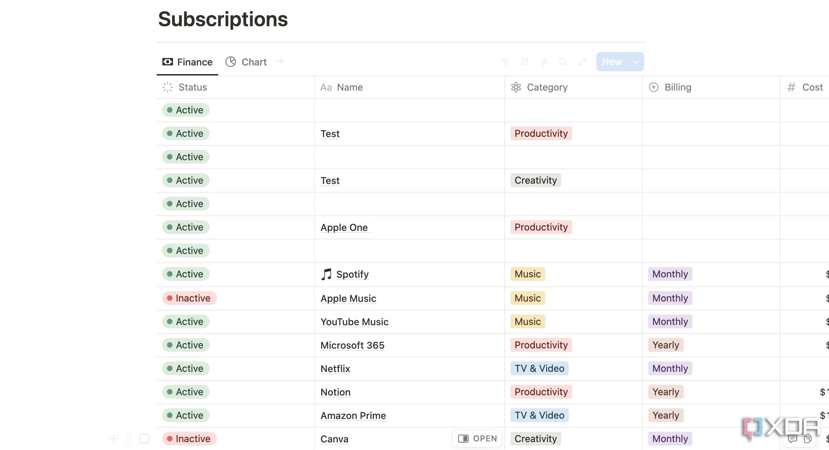This screenshot has width=829, height=450.
Task: Open the Category column header menu
Action: [x=574, y=87]
